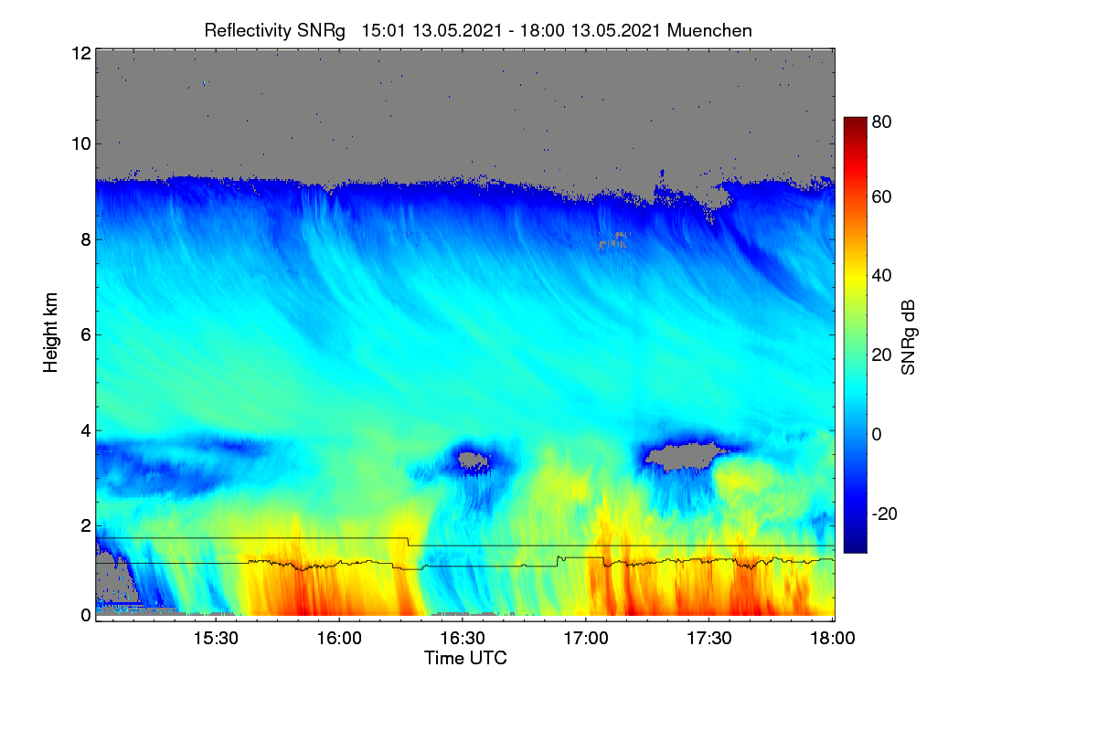Click the dark blue bottom of colorbar
This screenshot has width=1097, height=731.
(854, 546)
